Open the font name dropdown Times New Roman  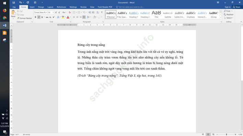click(47, 12)
